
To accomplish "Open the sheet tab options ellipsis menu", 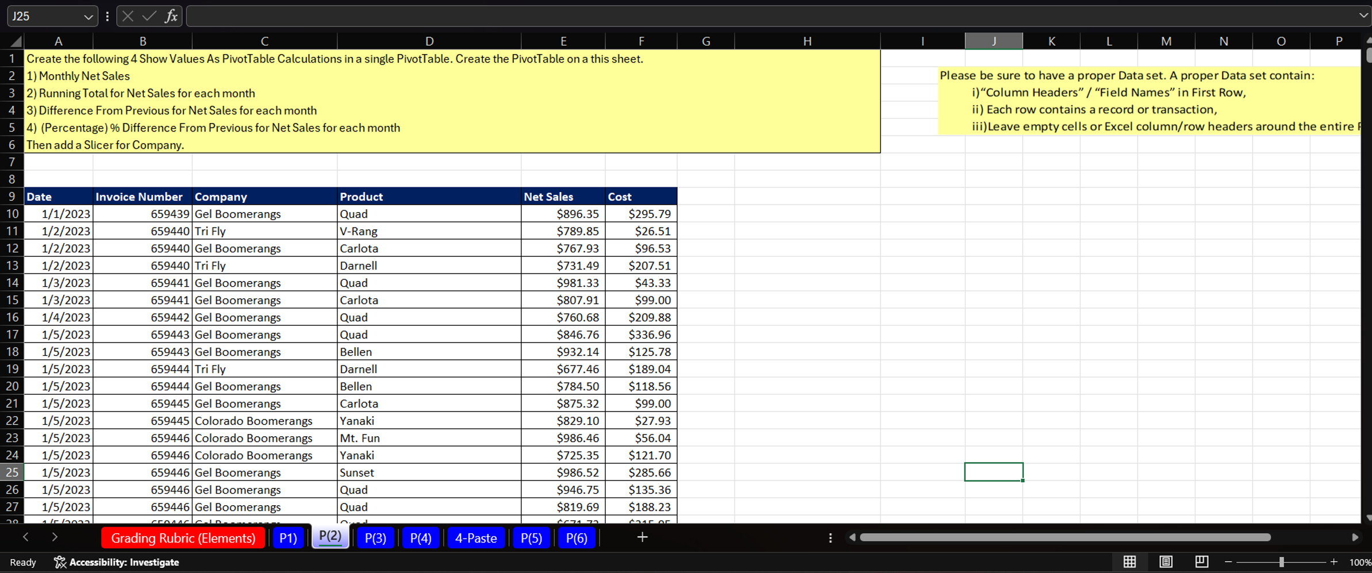I will [830, 537].
